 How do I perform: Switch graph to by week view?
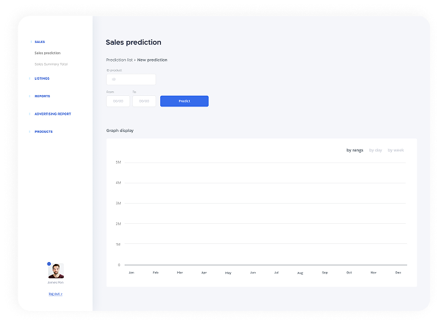tap(396, 150)
